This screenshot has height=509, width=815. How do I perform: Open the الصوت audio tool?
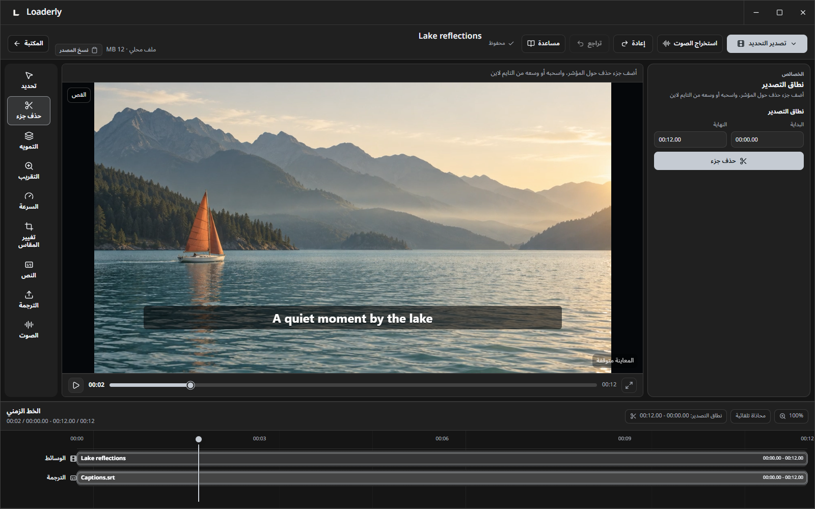tap(29, 329)
